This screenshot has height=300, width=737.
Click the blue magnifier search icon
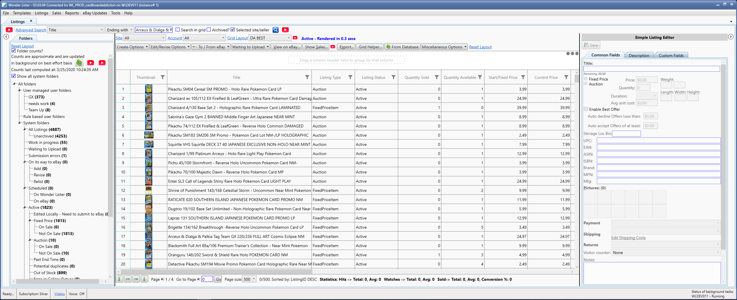coord(276,30)
